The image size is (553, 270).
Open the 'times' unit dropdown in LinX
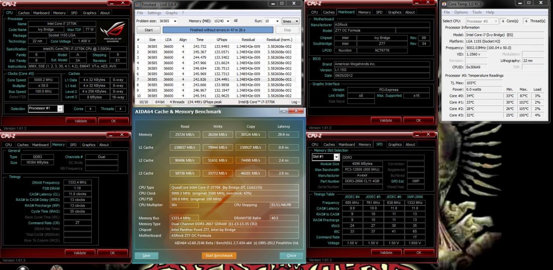click(291, 21)
